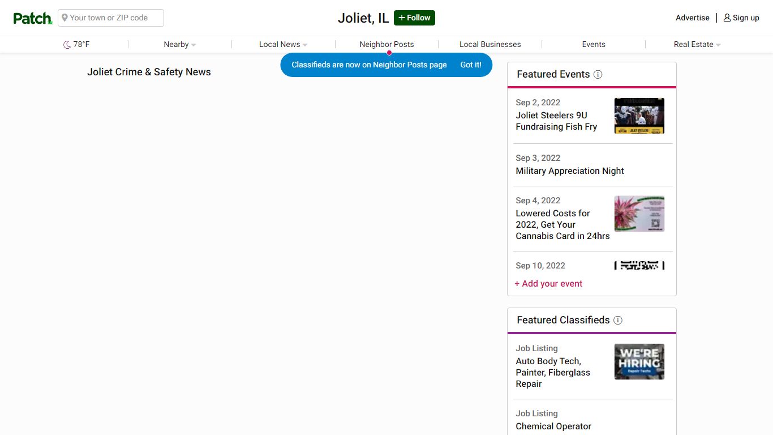Click the Featured Events info icon

[598, 74]
